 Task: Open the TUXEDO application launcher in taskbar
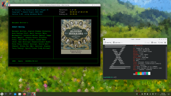[x=2, y=94]
